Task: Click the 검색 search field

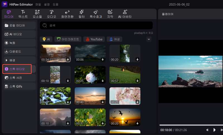Action: click(96, 25)
